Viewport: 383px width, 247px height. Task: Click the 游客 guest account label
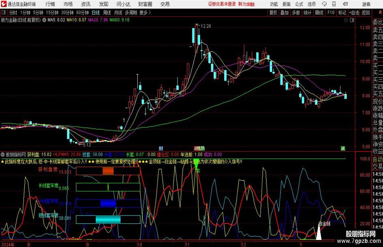tap(366, 4)
